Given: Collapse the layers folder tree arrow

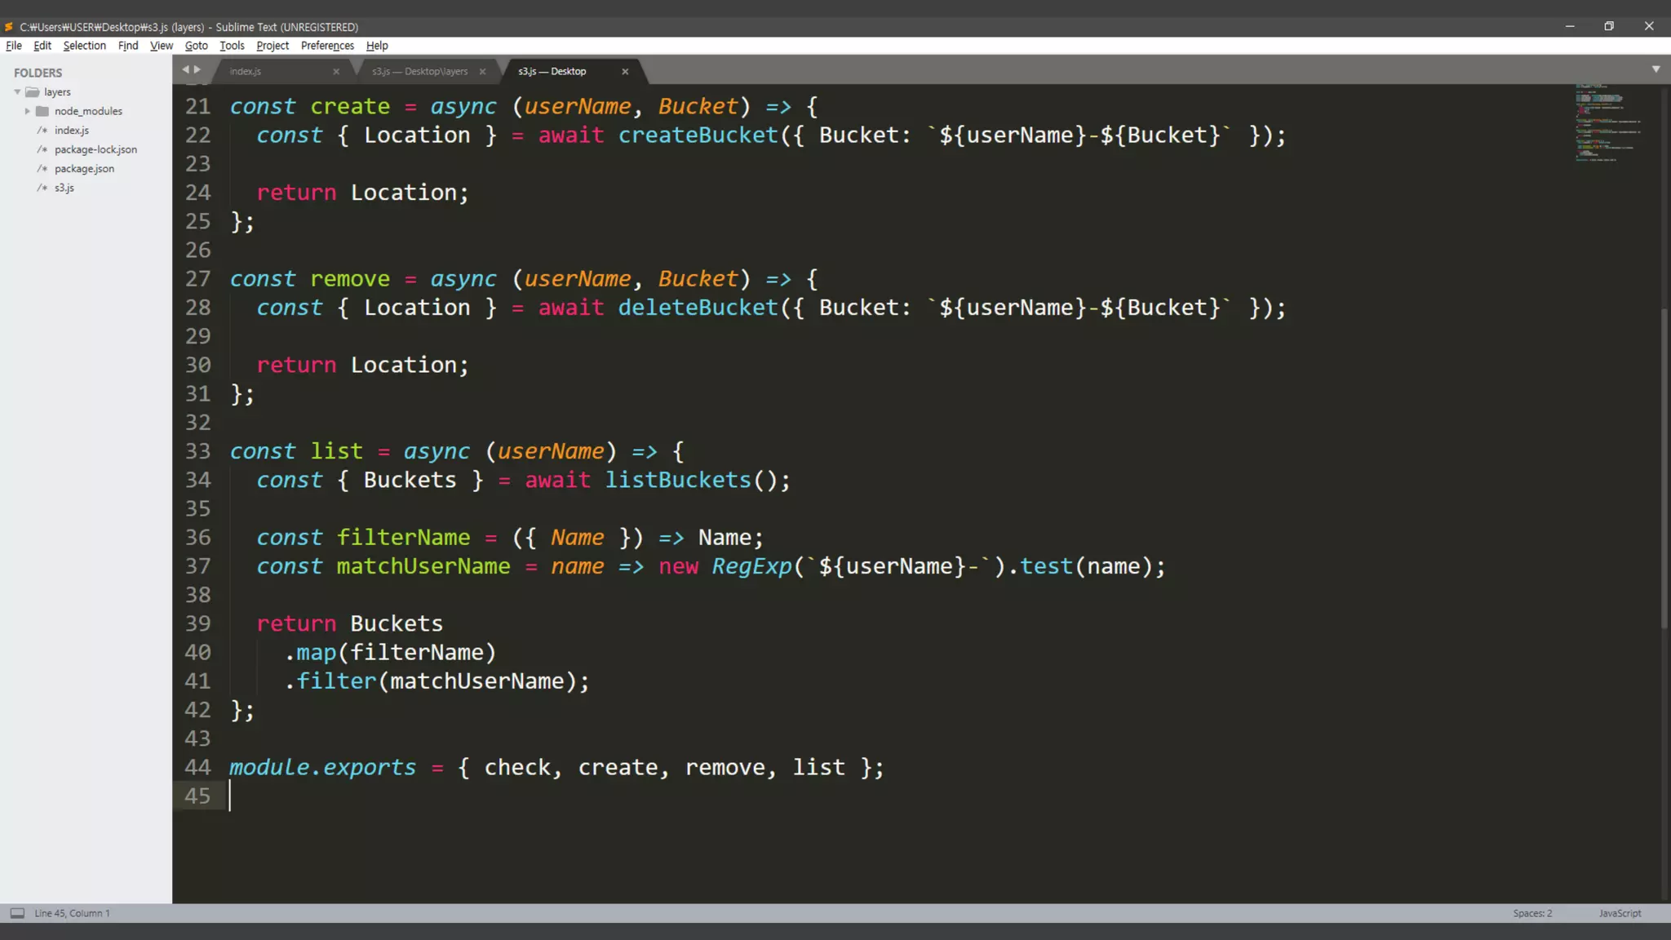Looking at the screenshot, I should [17, 92].
